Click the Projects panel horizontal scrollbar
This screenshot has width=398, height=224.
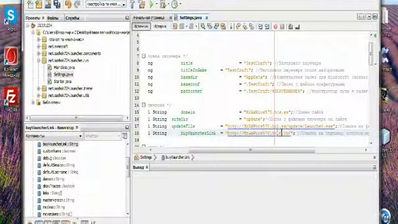point(76,118)
